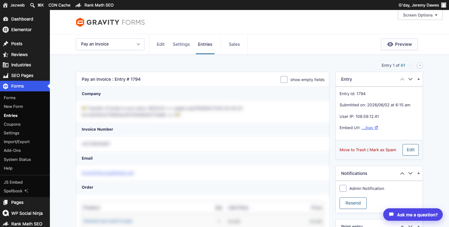This screenshot has width=449, height=227.
Task: Open the Sales tab
Action: 234,44
